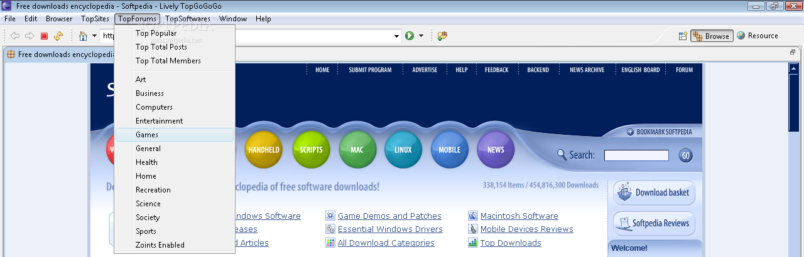Select Sports forum category
Image resolution: width=804 pixels, height=257 pixels.
point(175,231)
